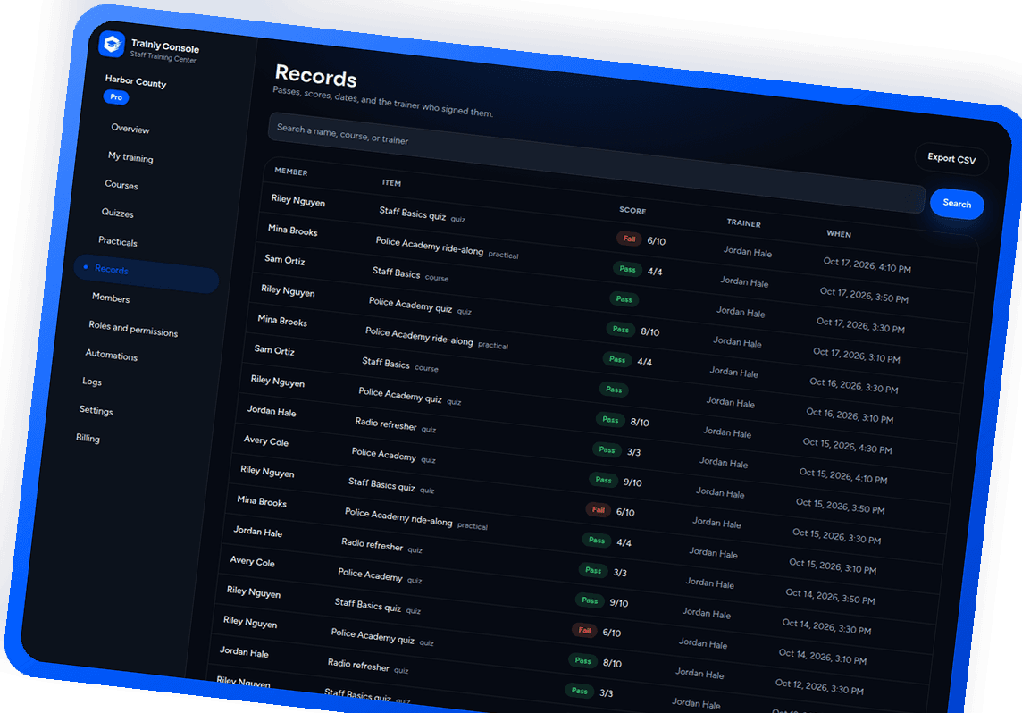Select the Oct 14, 2026, 3:50 PM timestamp
The image size is (1022, 713).
pos(831,596)
